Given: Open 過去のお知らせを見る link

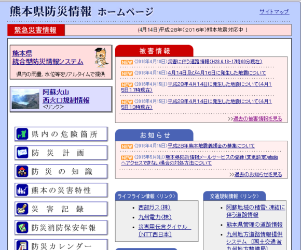Looking at the screenshot, I should [258, 174].
